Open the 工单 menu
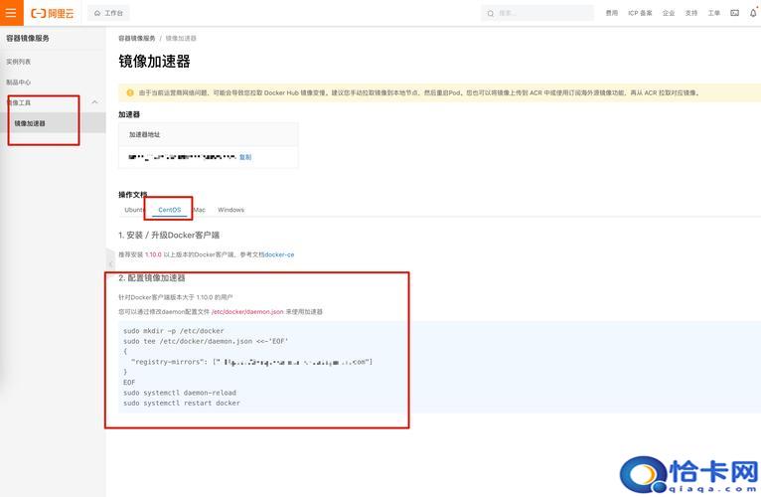 [714, 13]
